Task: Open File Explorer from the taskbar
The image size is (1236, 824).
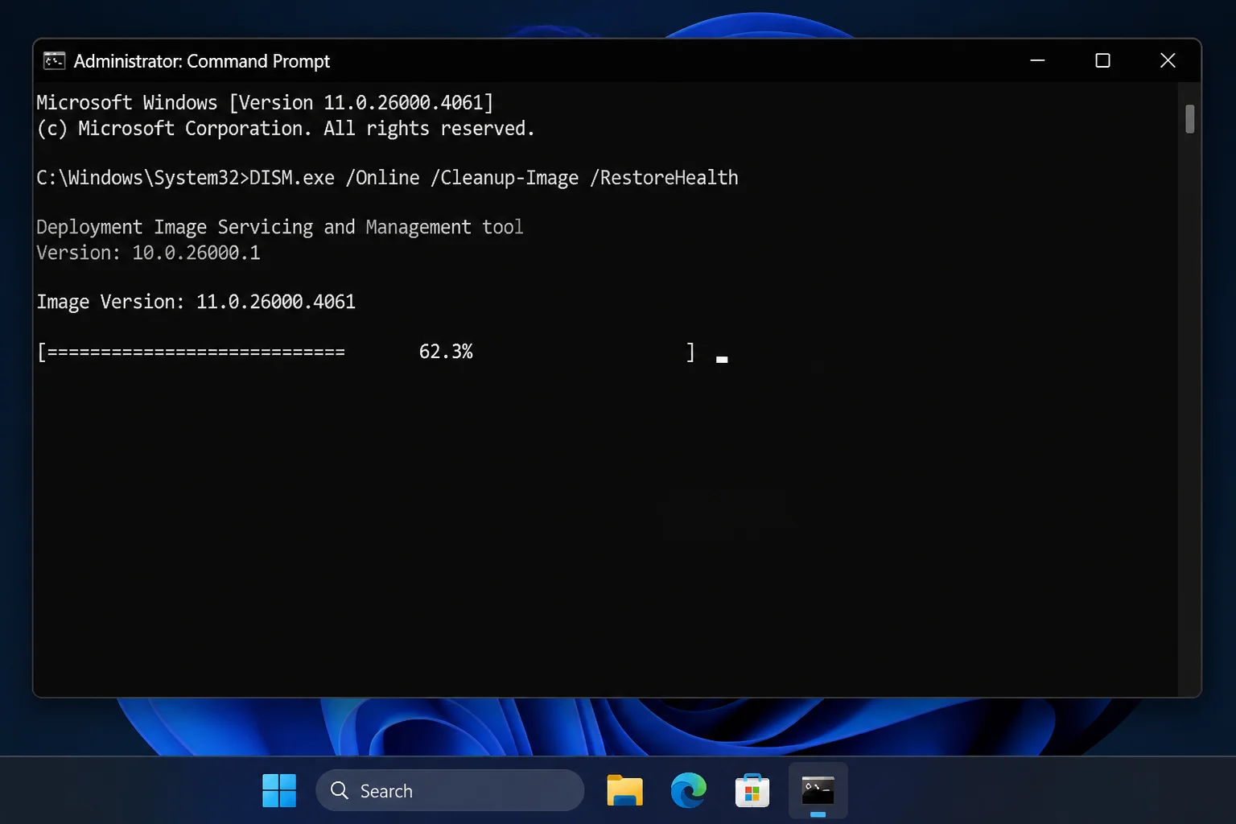Action: 624,790
